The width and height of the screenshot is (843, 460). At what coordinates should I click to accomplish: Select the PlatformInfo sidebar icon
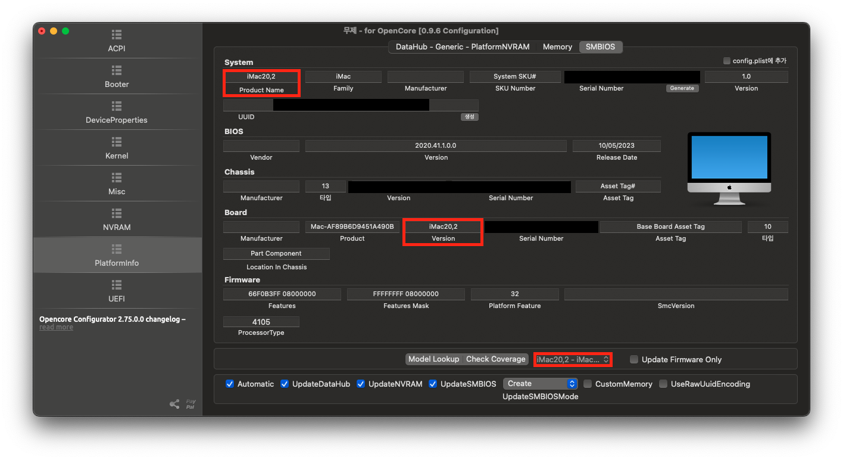tap(117, 249)
